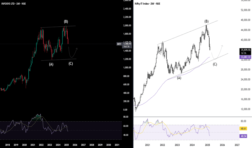This screenshot has height=148, width=252.
Task: Click the 2,400.00 price axis label
Action: click(x=127, y=9)
